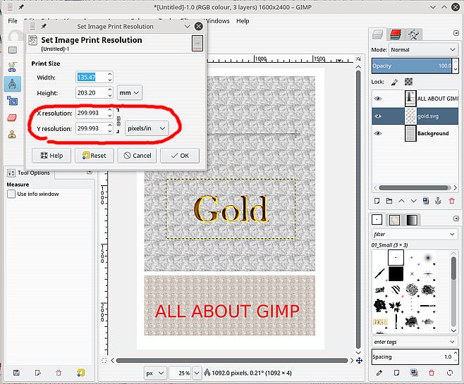Hide the gold.svg layer
This screenshot has height=384, width=464.
[x=377, y=116]
